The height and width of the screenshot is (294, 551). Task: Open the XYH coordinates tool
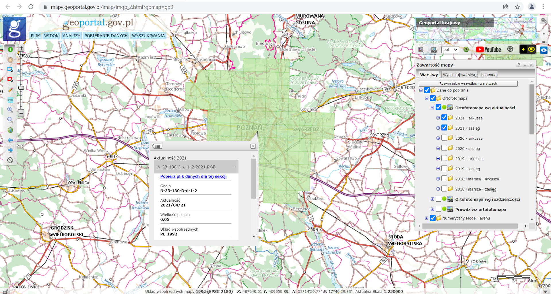(10, 100)
